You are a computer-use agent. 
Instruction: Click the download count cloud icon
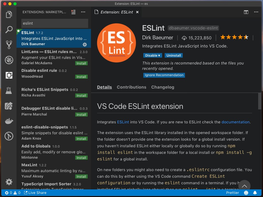pyautogui.click(x=184, y=38)
